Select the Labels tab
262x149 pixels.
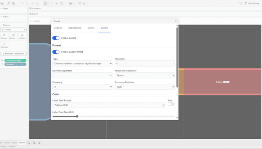click(104, 28)
